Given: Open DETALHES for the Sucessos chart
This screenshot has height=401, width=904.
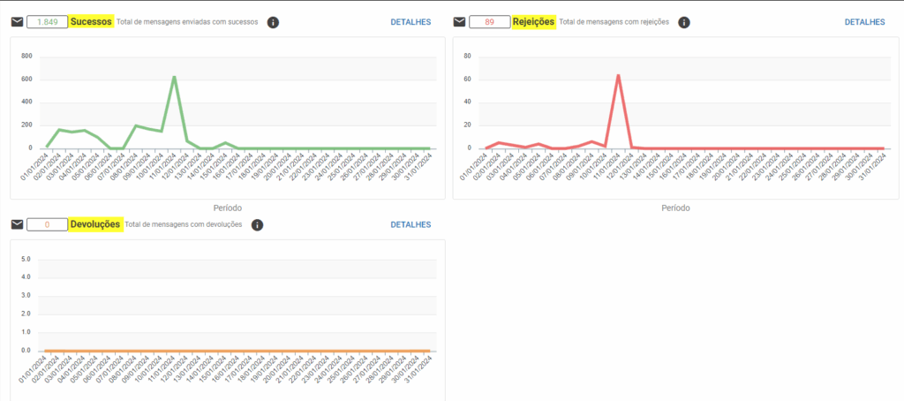Looking at the screenshot, I should [411, 22].
